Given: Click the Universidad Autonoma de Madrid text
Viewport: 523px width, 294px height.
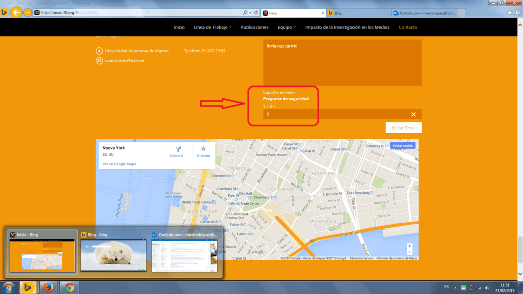Looking at the screenshot, I should (x=137, y=51).
